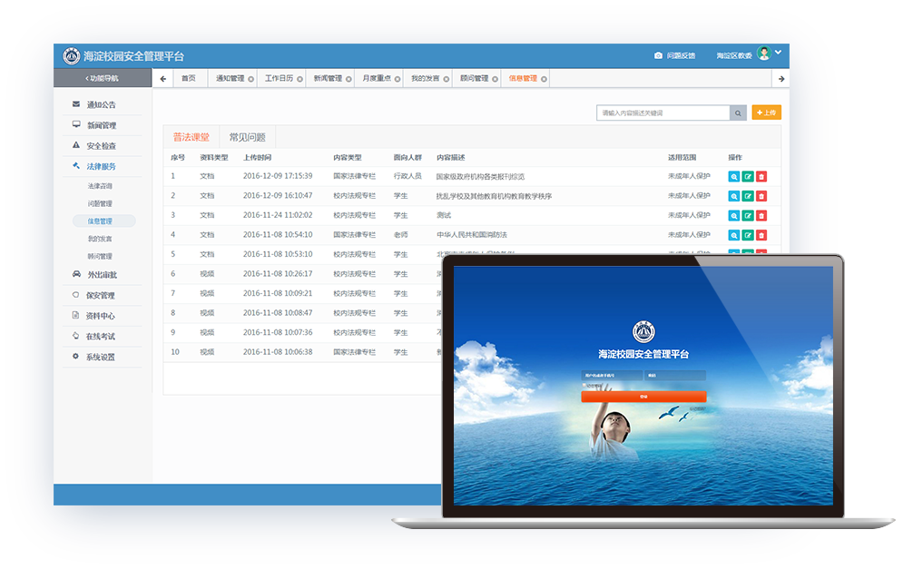903x569 pixels.
Task: Collapse the 法律服务 sidebar section
Action: [101, 166]
